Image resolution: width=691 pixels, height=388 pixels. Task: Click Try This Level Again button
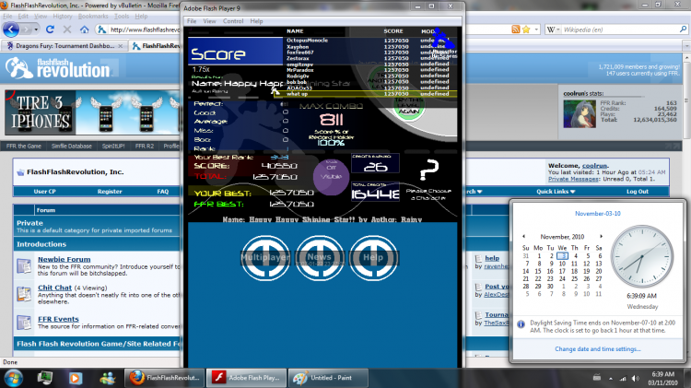(409, 107)
